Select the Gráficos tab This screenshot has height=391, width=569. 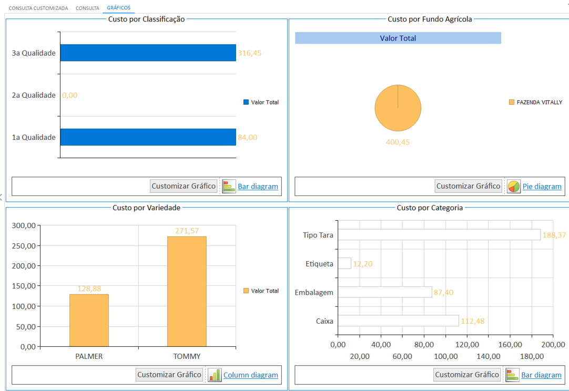pos(119,7)
